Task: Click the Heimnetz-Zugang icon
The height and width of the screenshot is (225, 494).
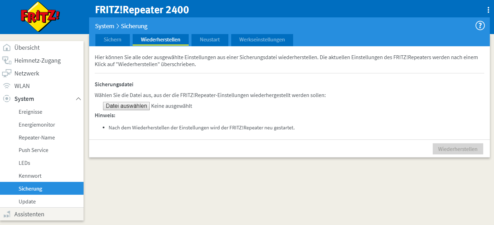Action: click(7, 61)
